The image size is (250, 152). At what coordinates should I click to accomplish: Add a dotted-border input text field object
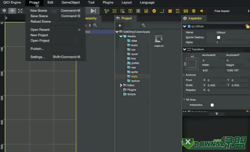[x=138, y=11]
